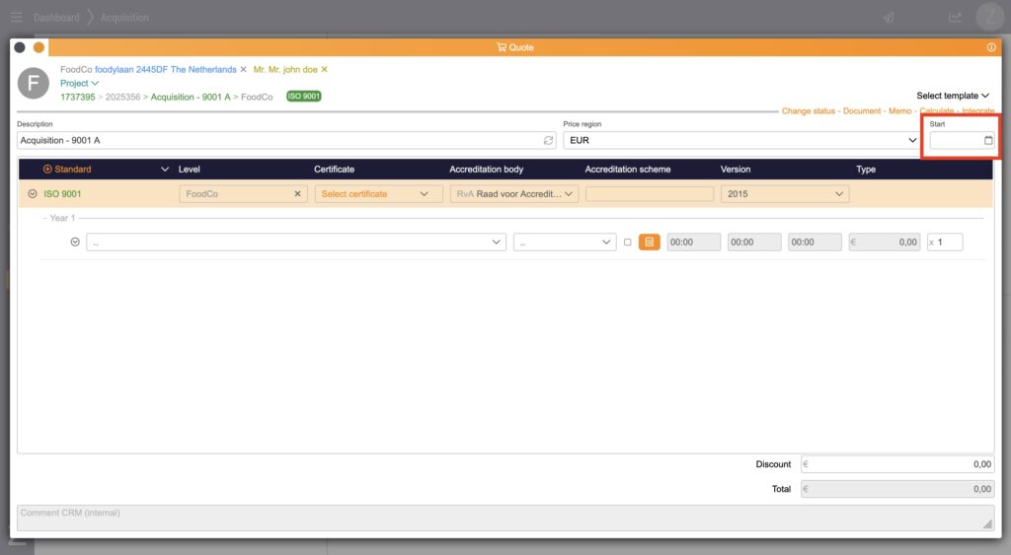Image resolution: width=1011 pixels, height=555 pixels.
Task: Expand the Year 1 line item
Action: tap(75, 243)
